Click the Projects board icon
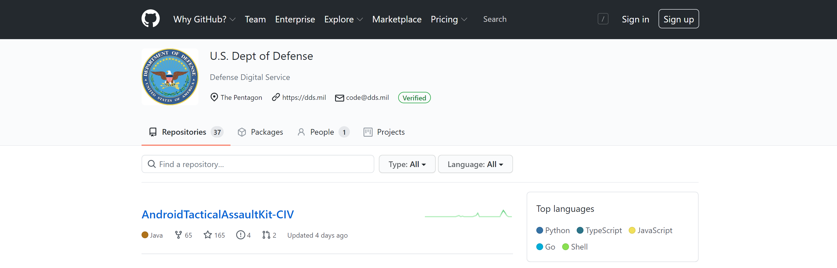The height and width of the screenshot is (268, 837). 368,132
